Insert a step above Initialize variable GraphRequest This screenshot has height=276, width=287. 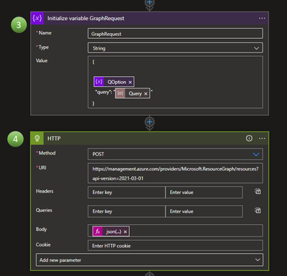point(149,3)
